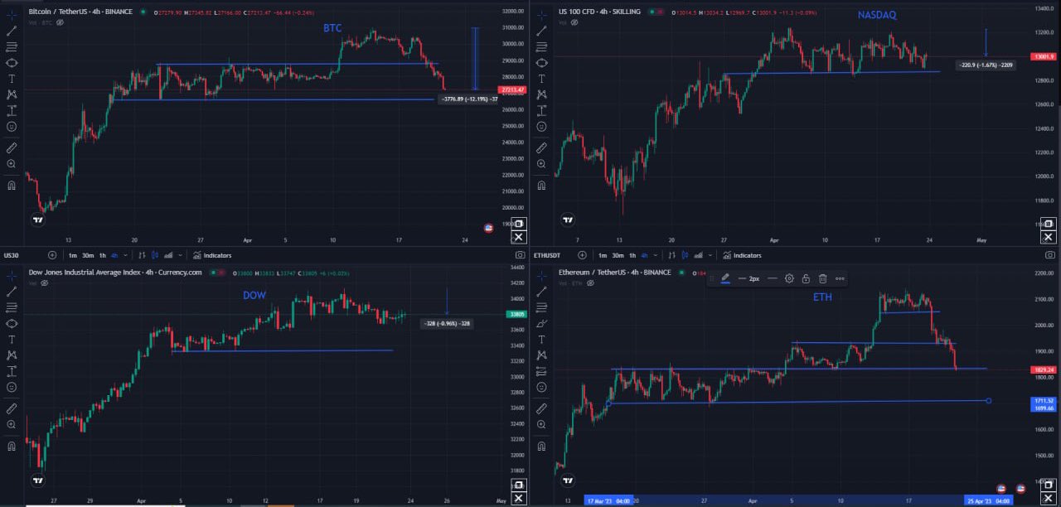
Task: Open drawing settings gear in floating toolbar
Action: (789, 278)
